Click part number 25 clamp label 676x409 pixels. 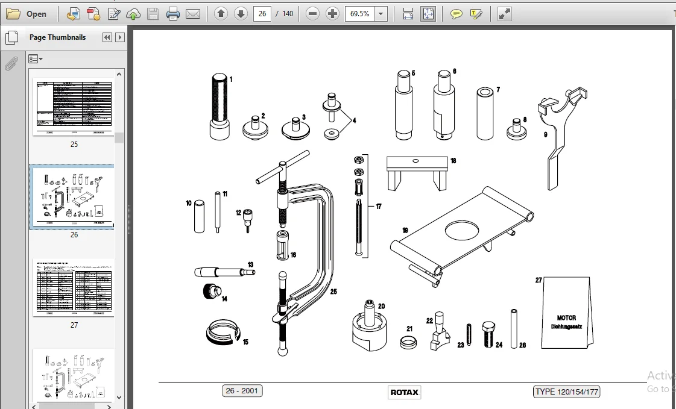[x=333, y=292]
